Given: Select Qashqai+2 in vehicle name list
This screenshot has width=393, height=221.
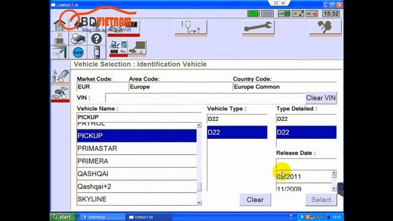Looking at the screenshot, I should [x=136, y=187].
